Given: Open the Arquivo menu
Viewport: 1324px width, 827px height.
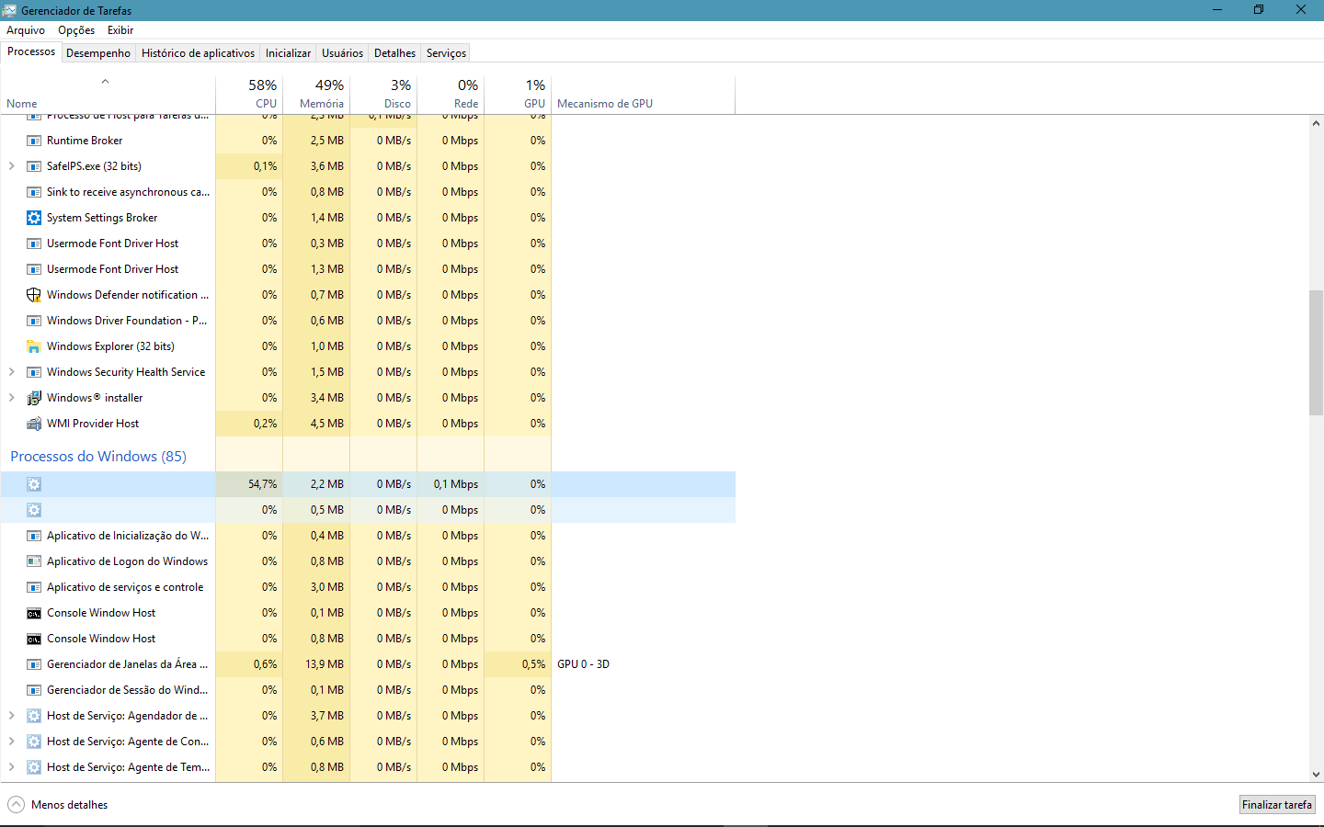Looking at the screenshot, I should (x=26, y=30).
